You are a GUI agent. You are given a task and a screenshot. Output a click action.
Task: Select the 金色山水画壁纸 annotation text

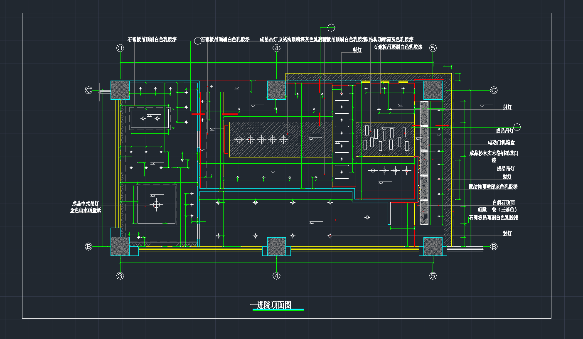(x=86, y=211)
